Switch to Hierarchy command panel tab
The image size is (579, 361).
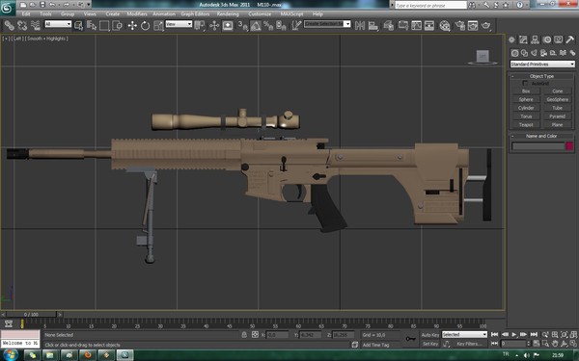(535, 39)
